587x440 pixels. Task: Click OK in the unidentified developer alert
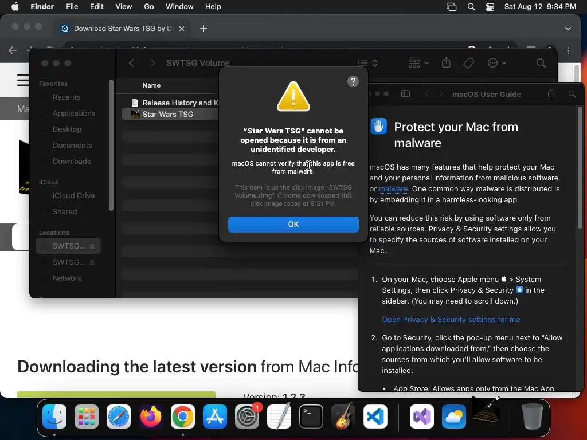click(293, 224)
